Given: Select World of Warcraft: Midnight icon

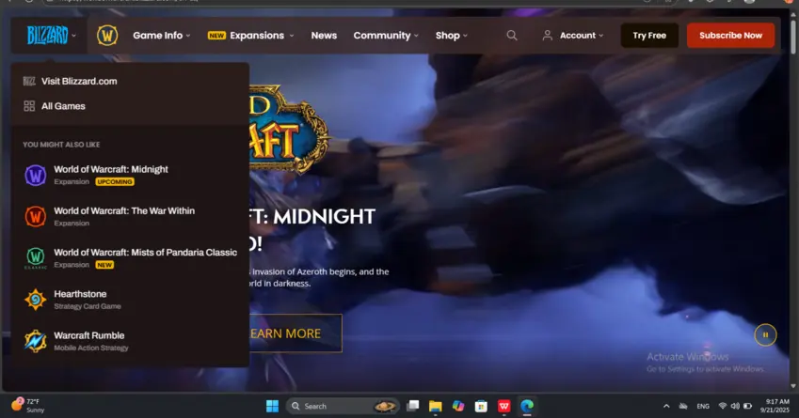Looking at the screenshot, I should (x=35, y=175).
